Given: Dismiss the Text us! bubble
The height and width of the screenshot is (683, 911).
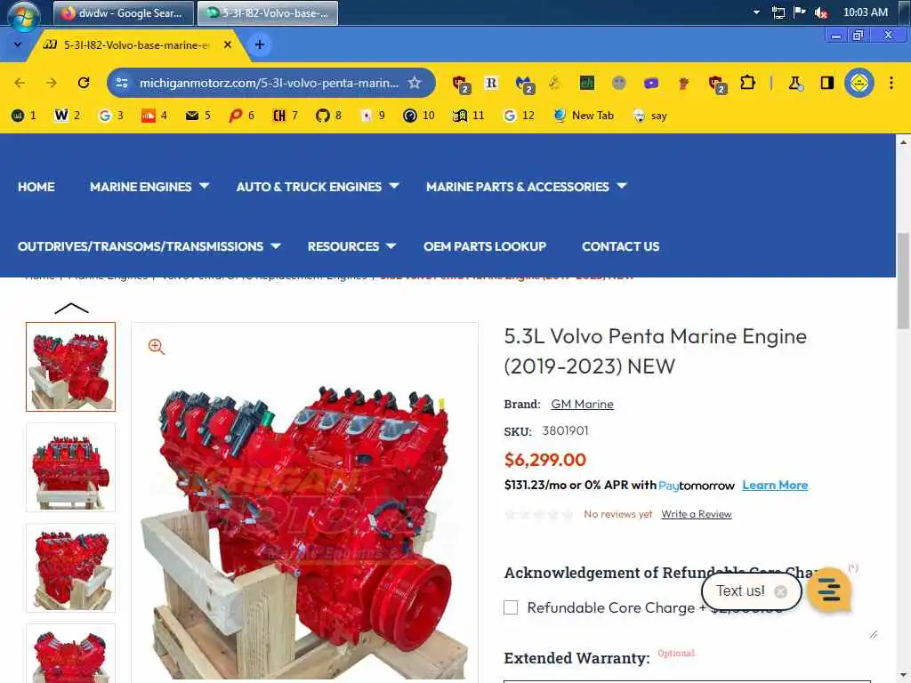Looking at the screenshot, I should coord(781,591).
